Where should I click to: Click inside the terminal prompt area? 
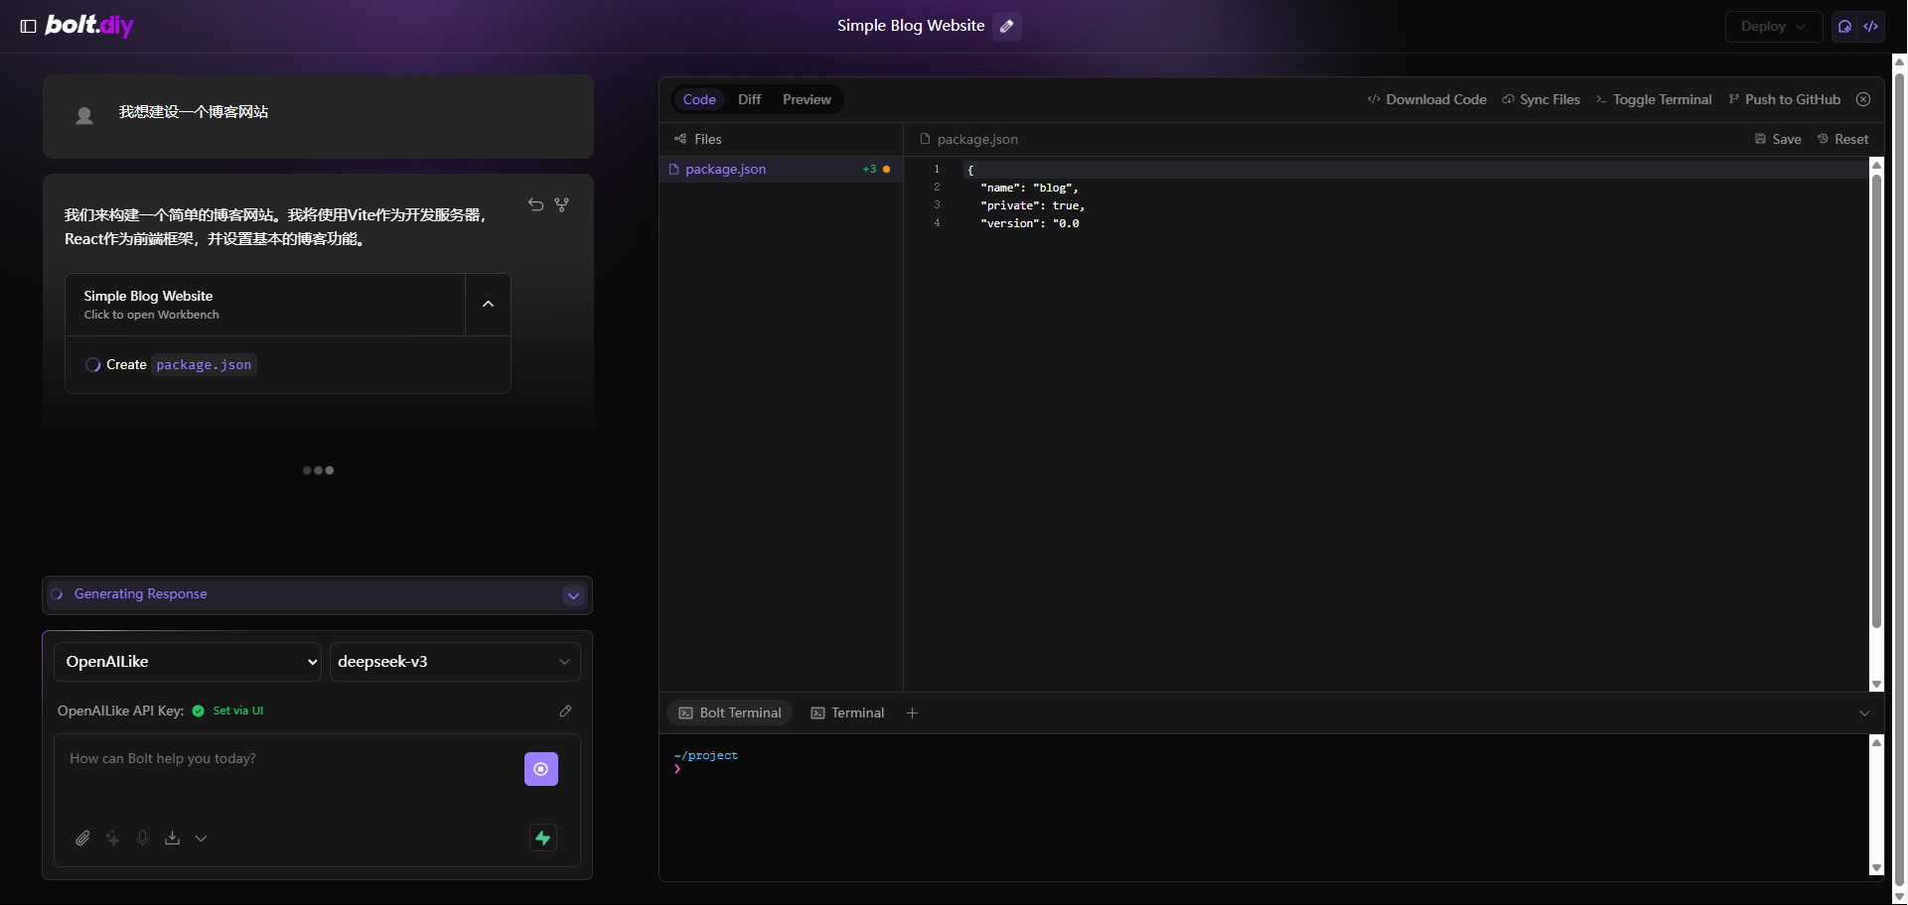tap(1261, 806)
